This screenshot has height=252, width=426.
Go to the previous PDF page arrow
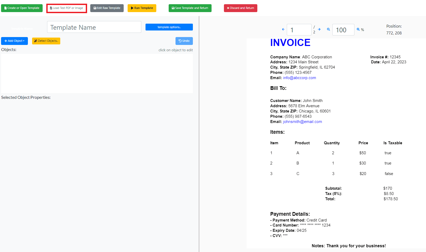(x=283, y=29)
